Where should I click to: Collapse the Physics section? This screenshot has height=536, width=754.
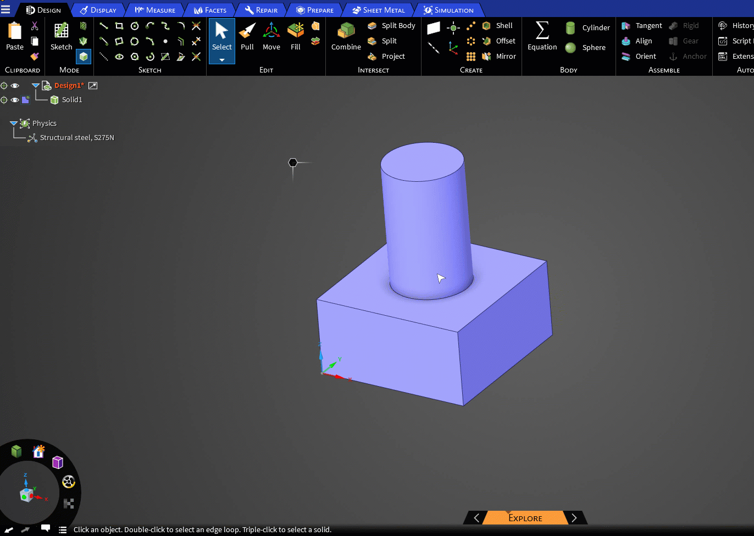(14, 123)
